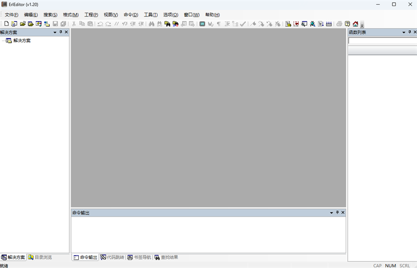Pin the 解决方案 panel
The height and width of the screenshot is (268, 417).
pyautogui.click(x=61, y=32)
